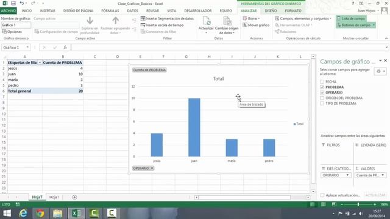Click the zoom in plus button

click(375, 204)
